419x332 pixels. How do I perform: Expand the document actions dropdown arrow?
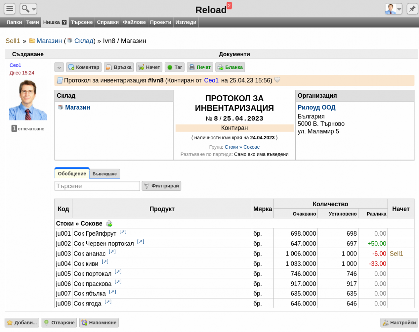tap(59, 67)
